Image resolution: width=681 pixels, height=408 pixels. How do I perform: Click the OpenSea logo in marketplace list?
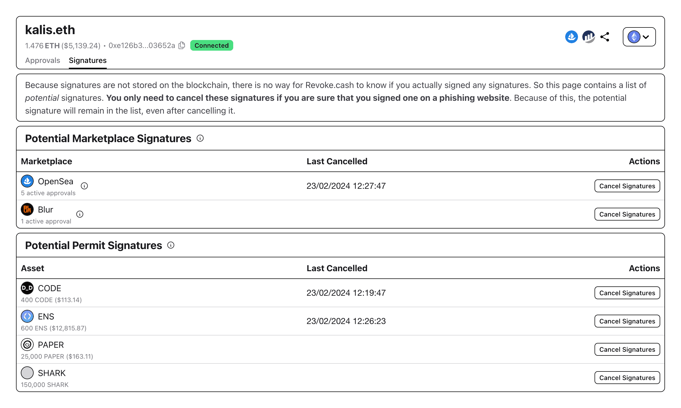(x=27, y=181)
